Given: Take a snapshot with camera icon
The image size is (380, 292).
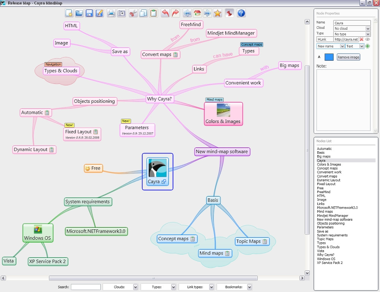Looking at the screenshot, I should [121, 13].
